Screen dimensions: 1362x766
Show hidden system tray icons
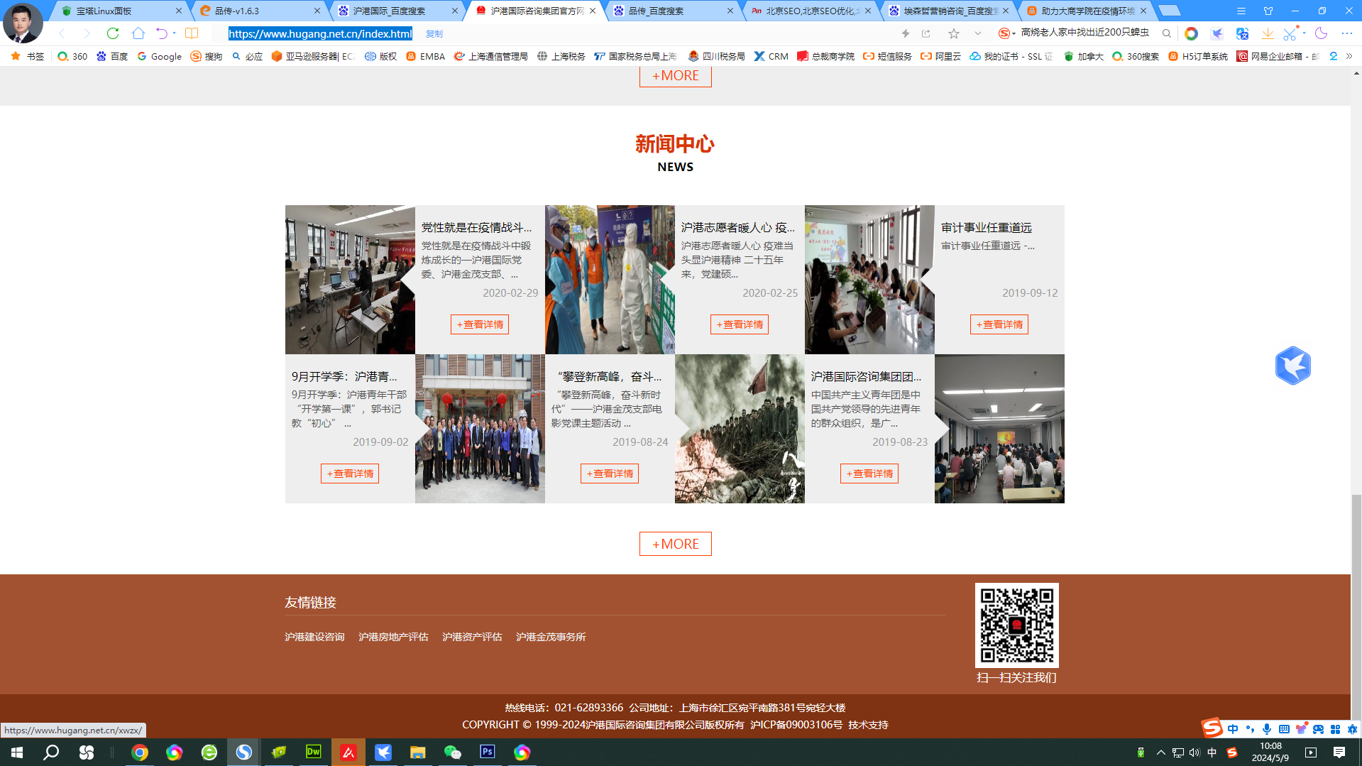1161,753
